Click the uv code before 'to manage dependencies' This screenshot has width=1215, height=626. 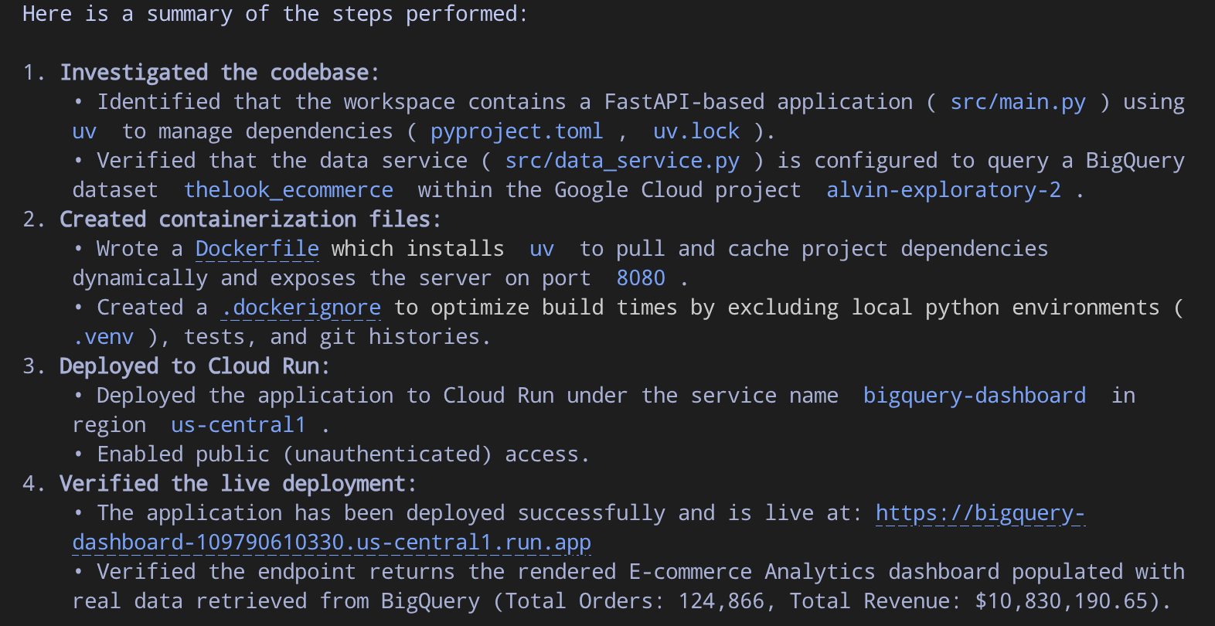click(84, 131)
